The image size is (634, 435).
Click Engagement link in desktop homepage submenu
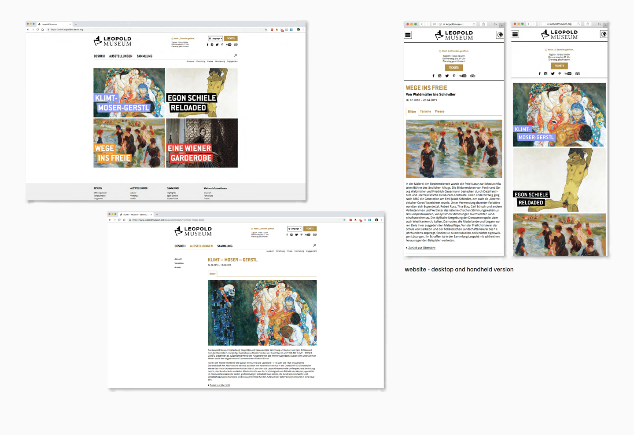pyautogui.click(x=232, y=62)
